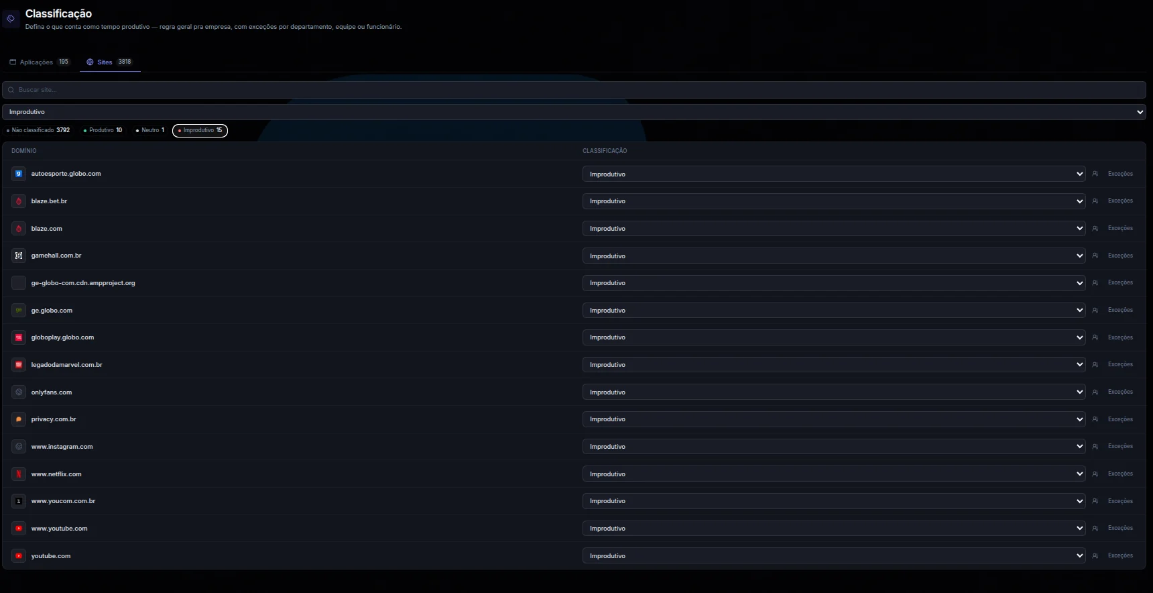Click the onlyfans.com favicon
The image size is (1153, 593).
19,392
